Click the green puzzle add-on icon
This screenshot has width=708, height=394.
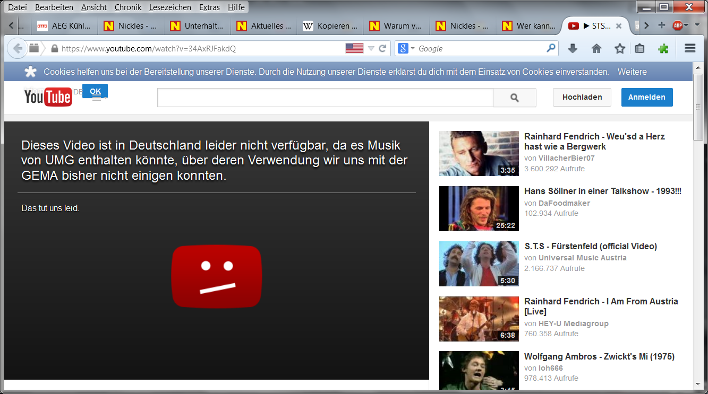[x=663, y=48]
